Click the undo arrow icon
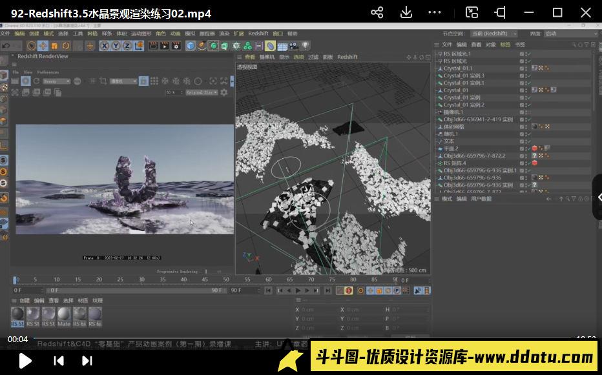The width and height of the screenshot is (602, 375). [6, 46]
